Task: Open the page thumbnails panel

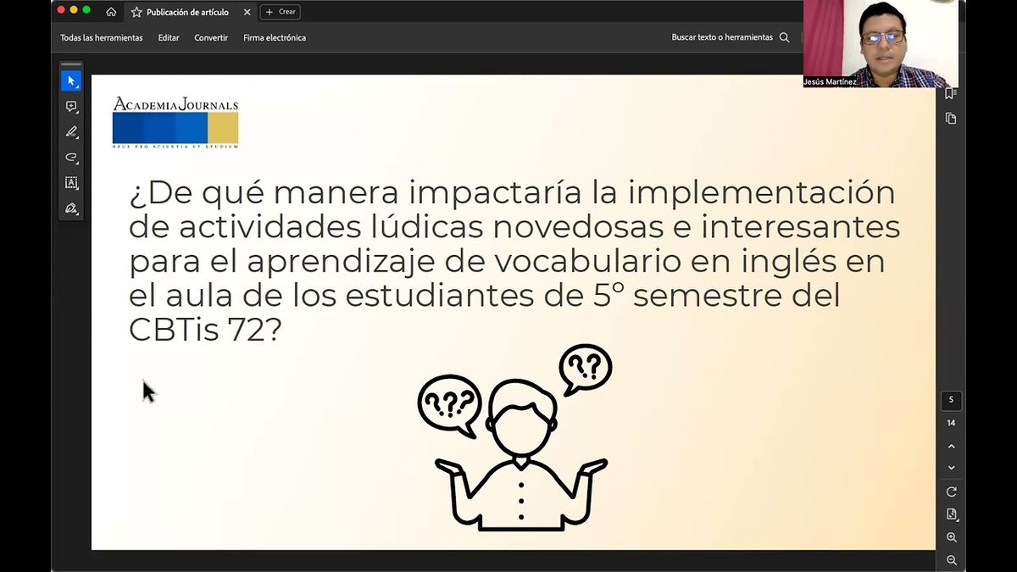Action: point(951,119)
